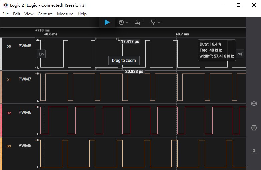The image size is (261, 170).
Task: Click the D1 PWM7 channel color bar
Action: [1, 87]
